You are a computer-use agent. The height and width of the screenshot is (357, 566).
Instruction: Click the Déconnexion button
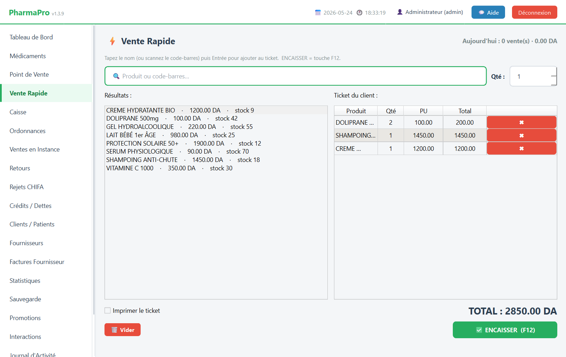point(534,12)
